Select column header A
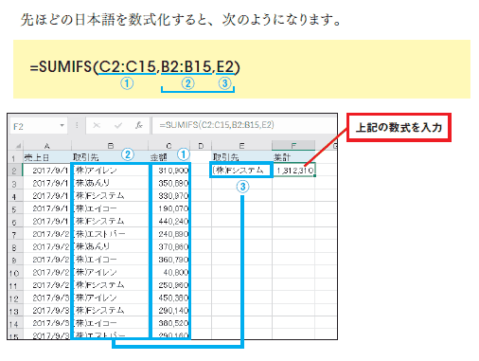 tap(47, 146)
